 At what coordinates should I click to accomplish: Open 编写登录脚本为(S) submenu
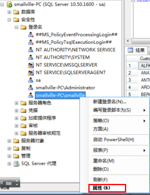(x=115, y=110)
